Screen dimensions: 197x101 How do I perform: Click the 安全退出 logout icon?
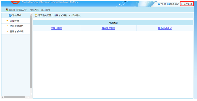(x=182, y=4)
